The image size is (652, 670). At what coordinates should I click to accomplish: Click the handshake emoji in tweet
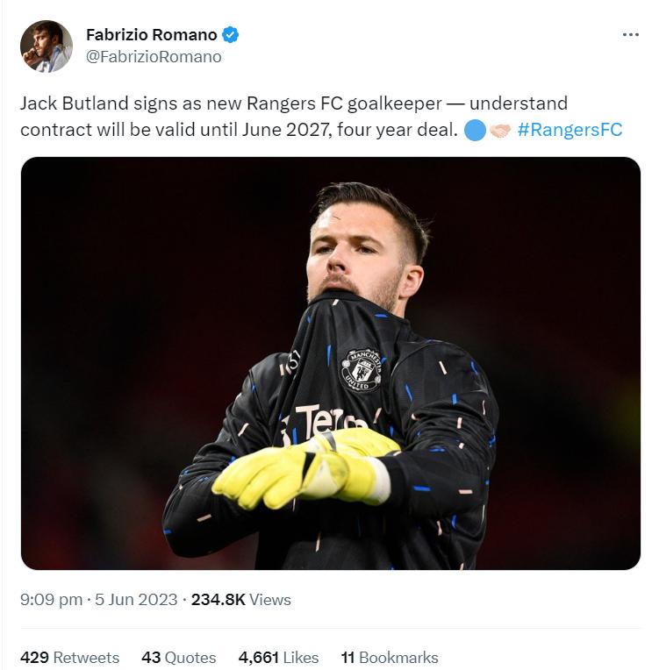[500, 131]
